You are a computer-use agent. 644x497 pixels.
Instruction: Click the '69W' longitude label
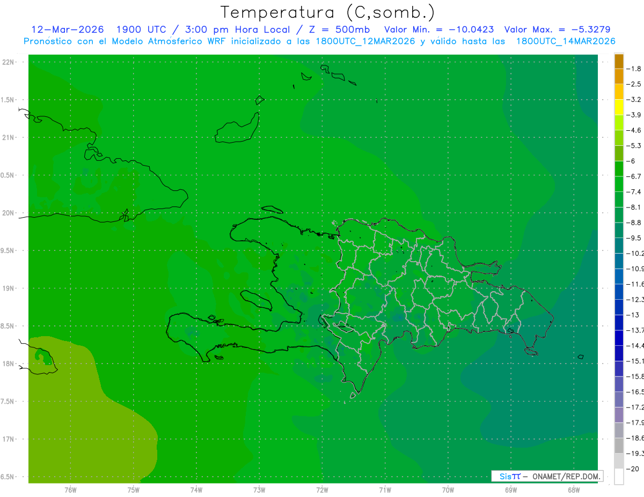pos(511,490)
